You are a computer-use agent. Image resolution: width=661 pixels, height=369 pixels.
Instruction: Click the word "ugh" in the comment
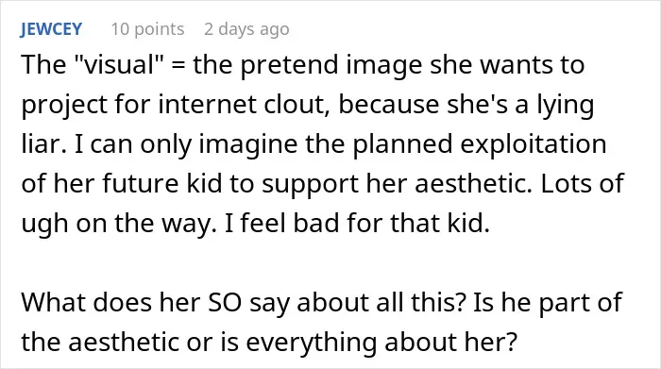(44, 224)
